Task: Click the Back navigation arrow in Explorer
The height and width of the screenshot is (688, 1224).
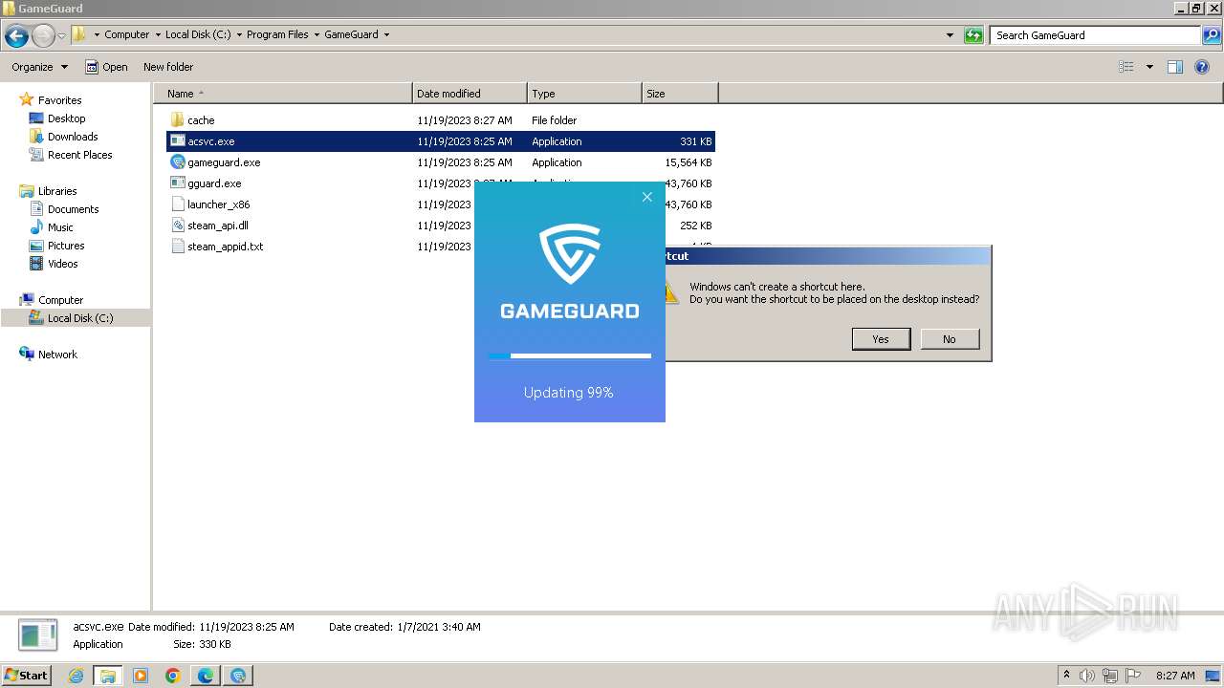Action: pyautogui.click(x=16, y=36)
